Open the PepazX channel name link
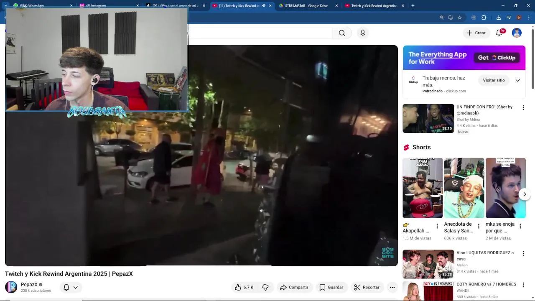 29,285
